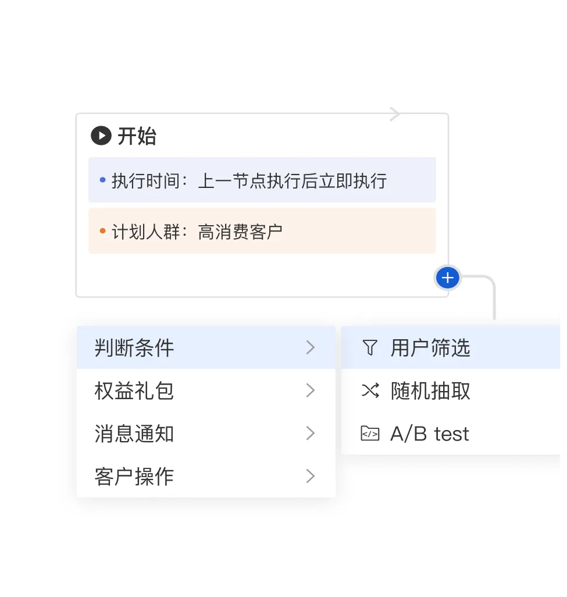Select 客户操作 in the node menu

pyautogui.click(x=134, y=477)
